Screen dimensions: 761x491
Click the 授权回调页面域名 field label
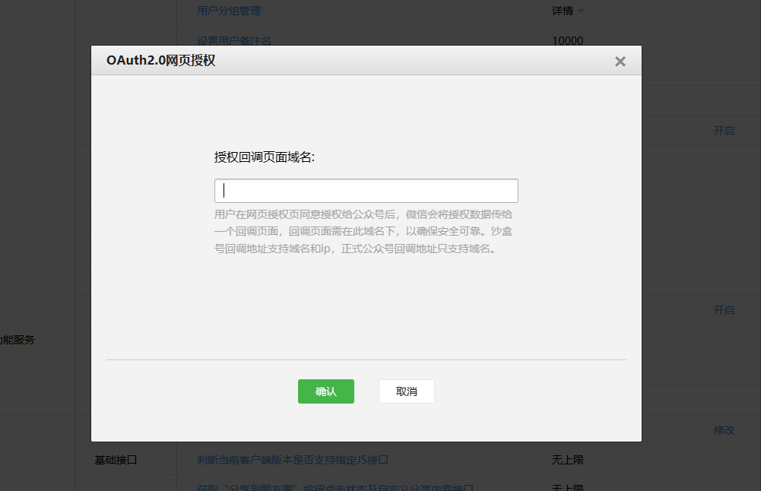pos(264,157)
